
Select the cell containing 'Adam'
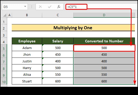27,48
